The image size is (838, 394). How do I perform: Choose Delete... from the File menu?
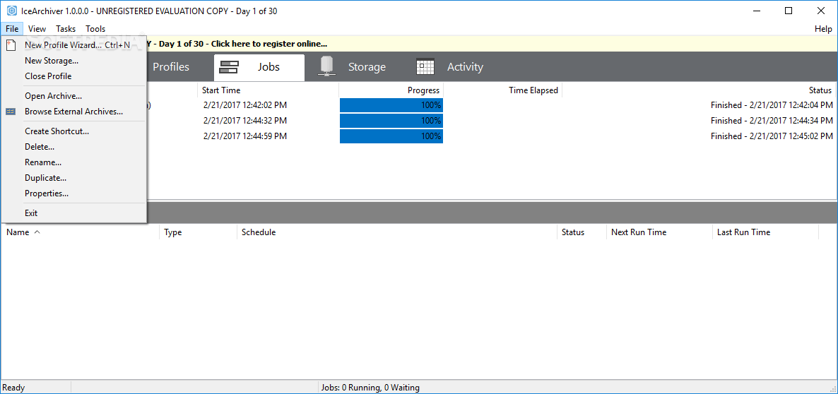73,147
